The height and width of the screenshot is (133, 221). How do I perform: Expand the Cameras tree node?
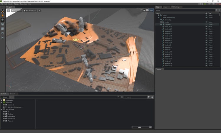(x=161, y=24)
